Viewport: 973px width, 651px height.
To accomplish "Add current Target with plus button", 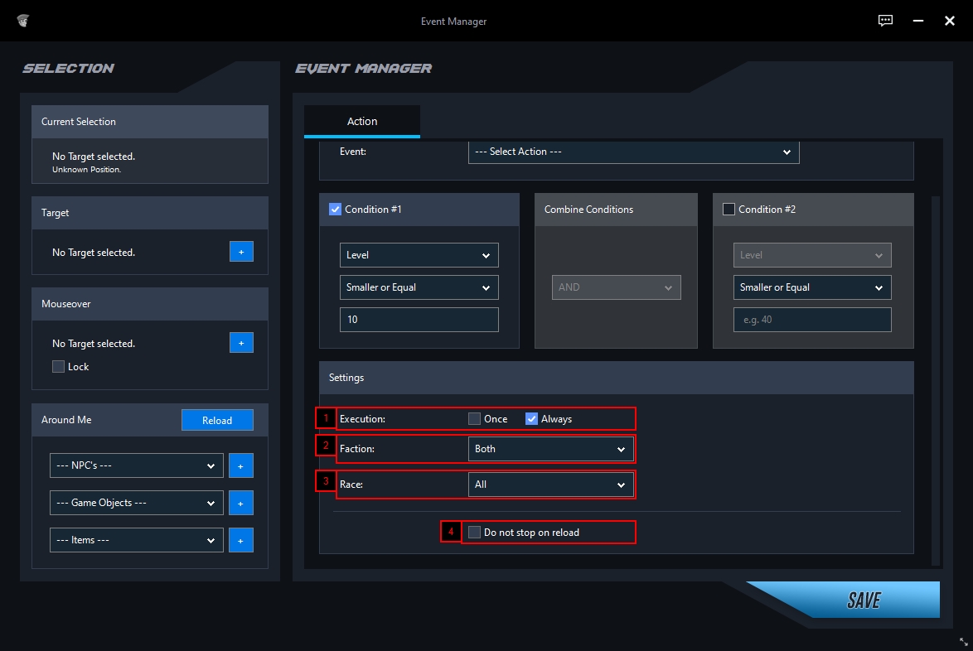I will 241,252.
